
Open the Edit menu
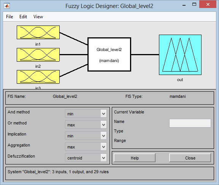tap(23, 17)
